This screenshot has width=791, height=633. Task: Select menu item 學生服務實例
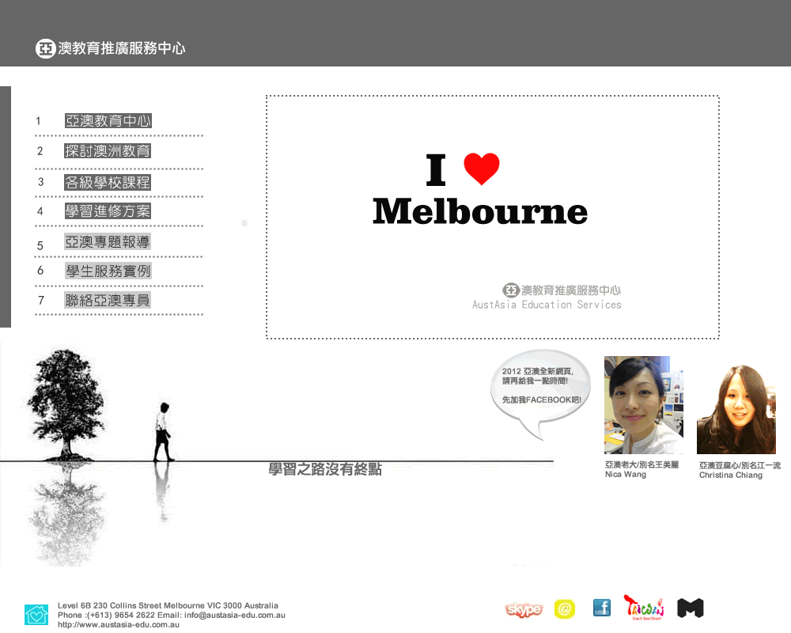108,271
